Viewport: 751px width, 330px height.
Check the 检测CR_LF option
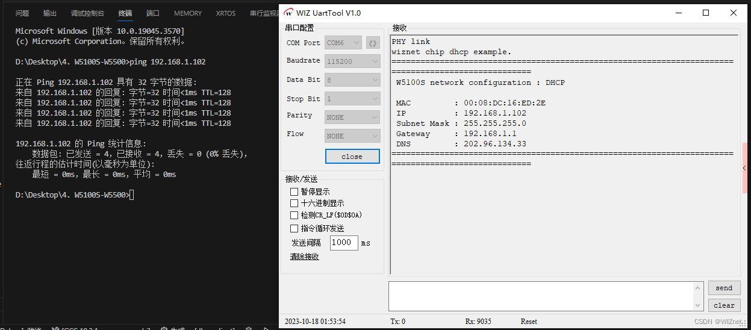[294, 215]
